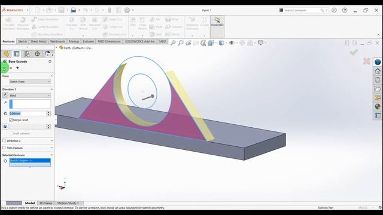
Task: Click the Draft On/Off icon button
Action: click(5, 127)
